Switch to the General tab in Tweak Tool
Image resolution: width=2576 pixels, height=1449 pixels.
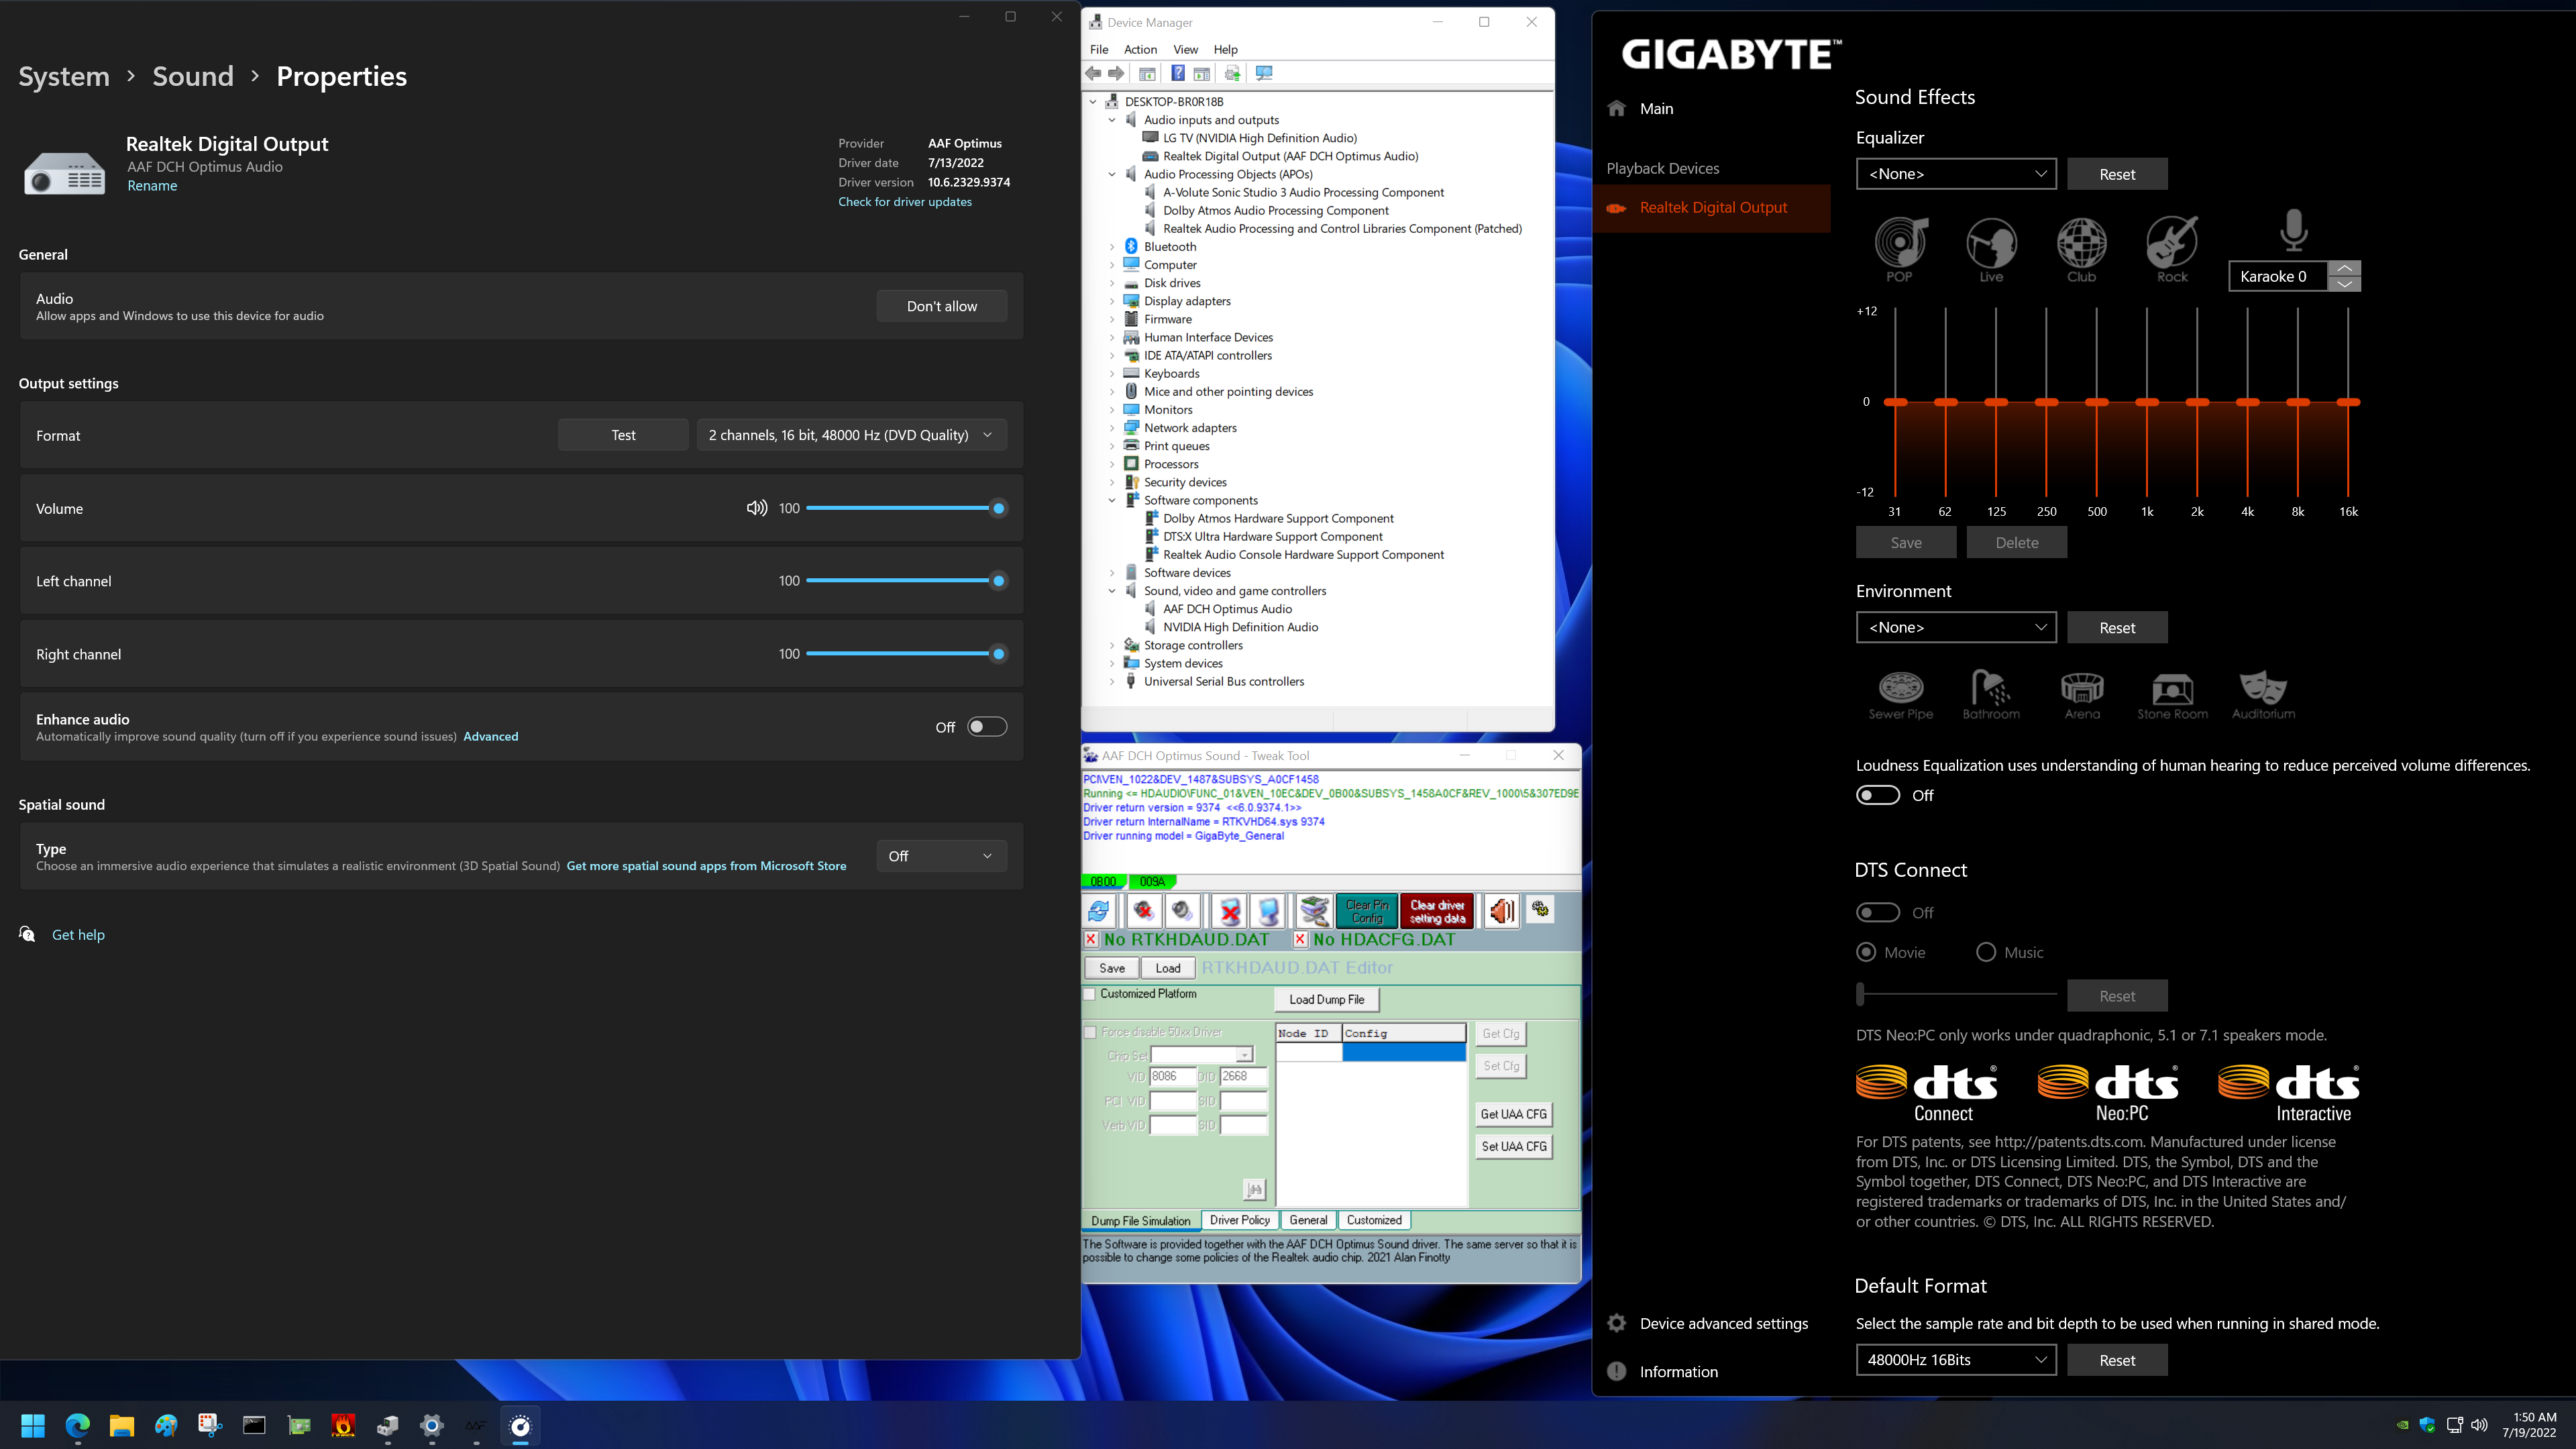pyautogui.click(x=1308, y=1220)
